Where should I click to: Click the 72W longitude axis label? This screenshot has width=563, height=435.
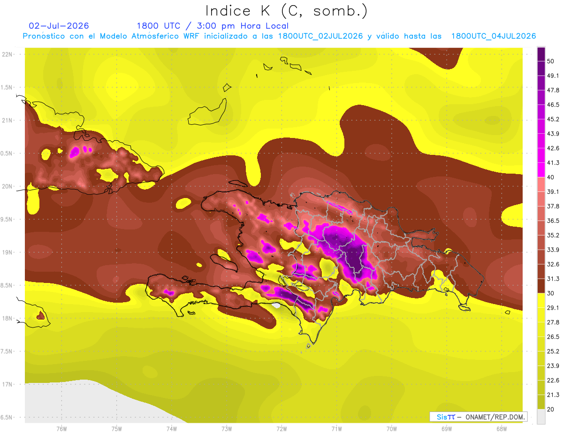(281, 428)
